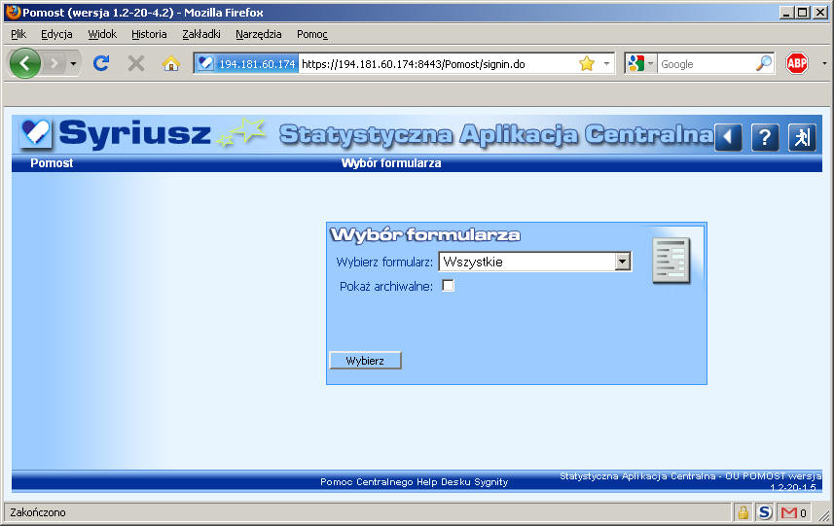The height and width of the screenshot is (526, 834).
Task: Click the Wybór formularza title in blue bar
Action: (x=391, y=163)
